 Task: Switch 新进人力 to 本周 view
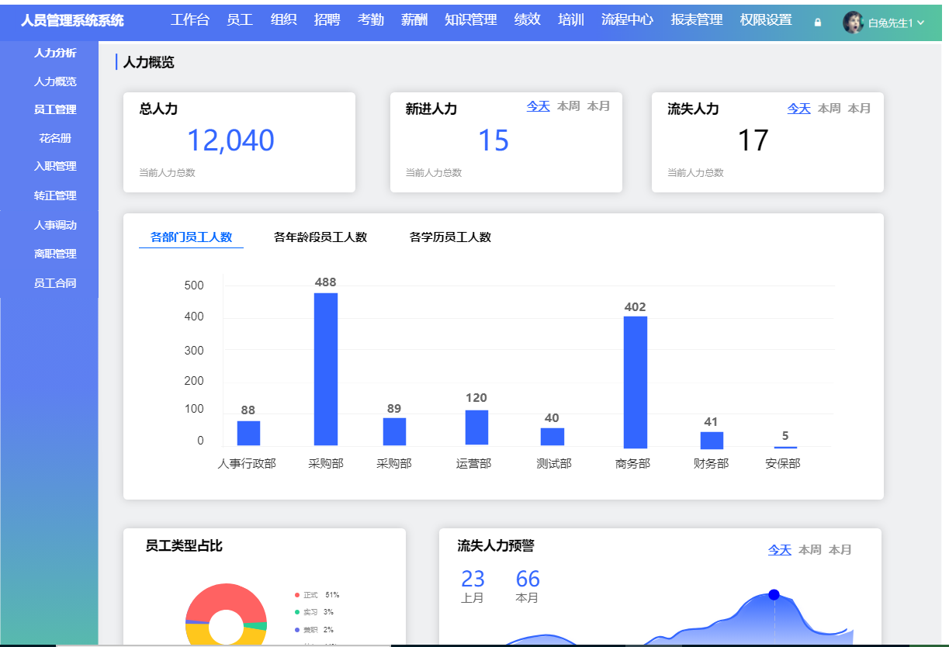coord(567,106)
